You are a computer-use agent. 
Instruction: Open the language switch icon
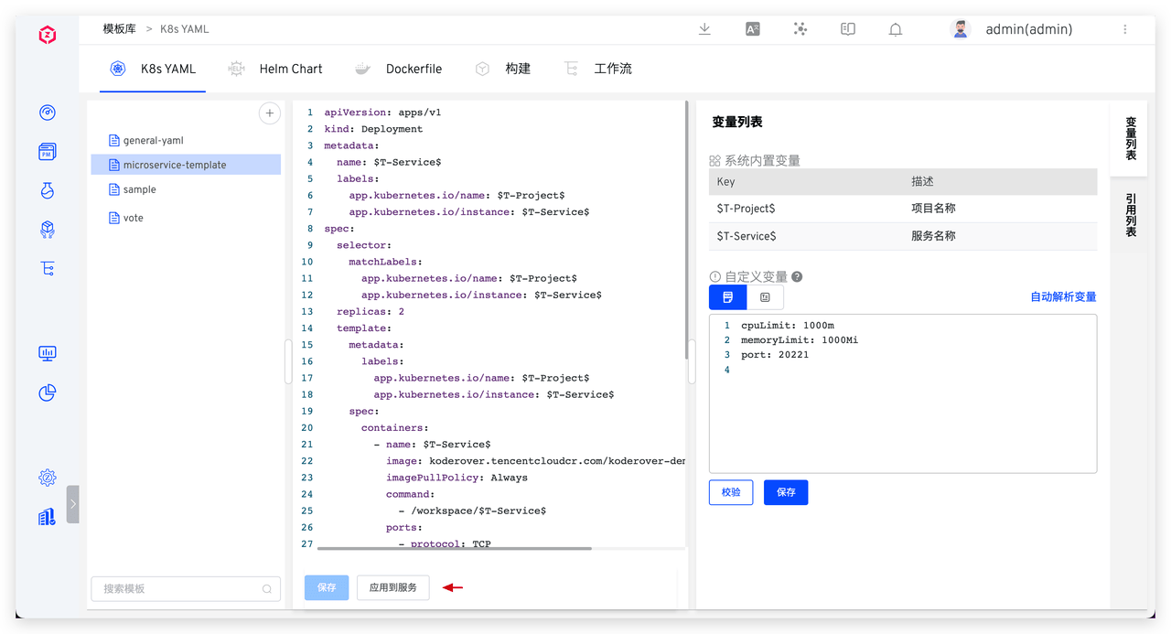[753, 29]
